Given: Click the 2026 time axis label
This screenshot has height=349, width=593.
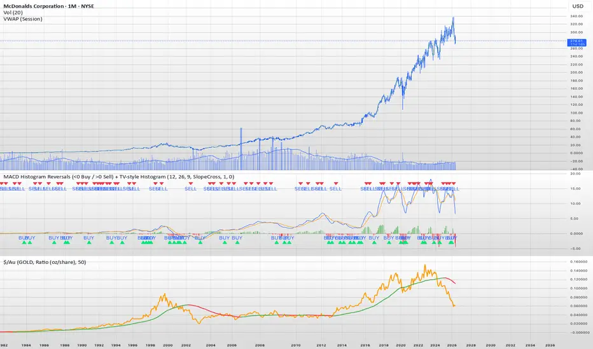Looking at the screenshot, I should [x=452, y=345].
